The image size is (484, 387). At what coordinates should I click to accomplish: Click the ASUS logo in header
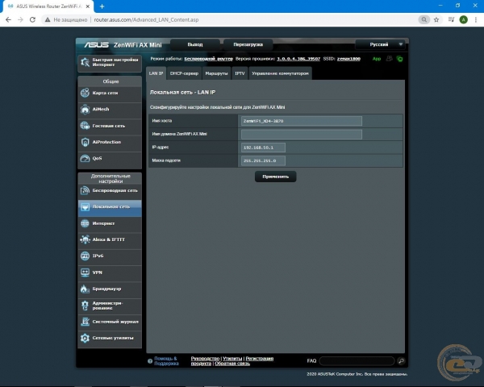point(96,45)
